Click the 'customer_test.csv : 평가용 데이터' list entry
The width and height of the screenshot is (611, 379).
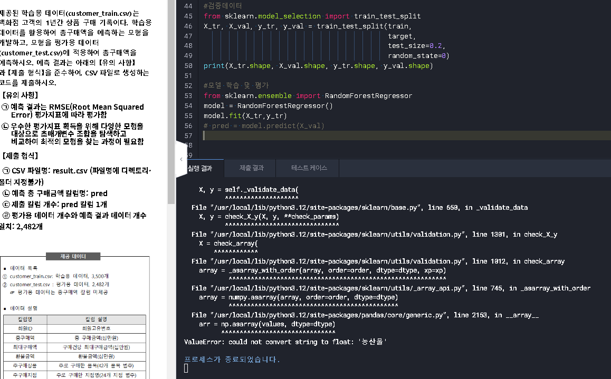56,285
